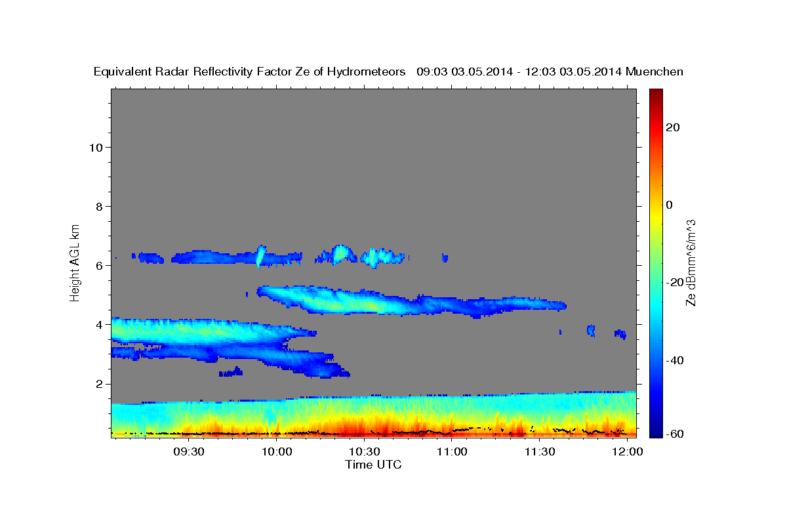Click the small isolated echo at 6 km near 11:00
787x525 pixels.
(445, 258)
